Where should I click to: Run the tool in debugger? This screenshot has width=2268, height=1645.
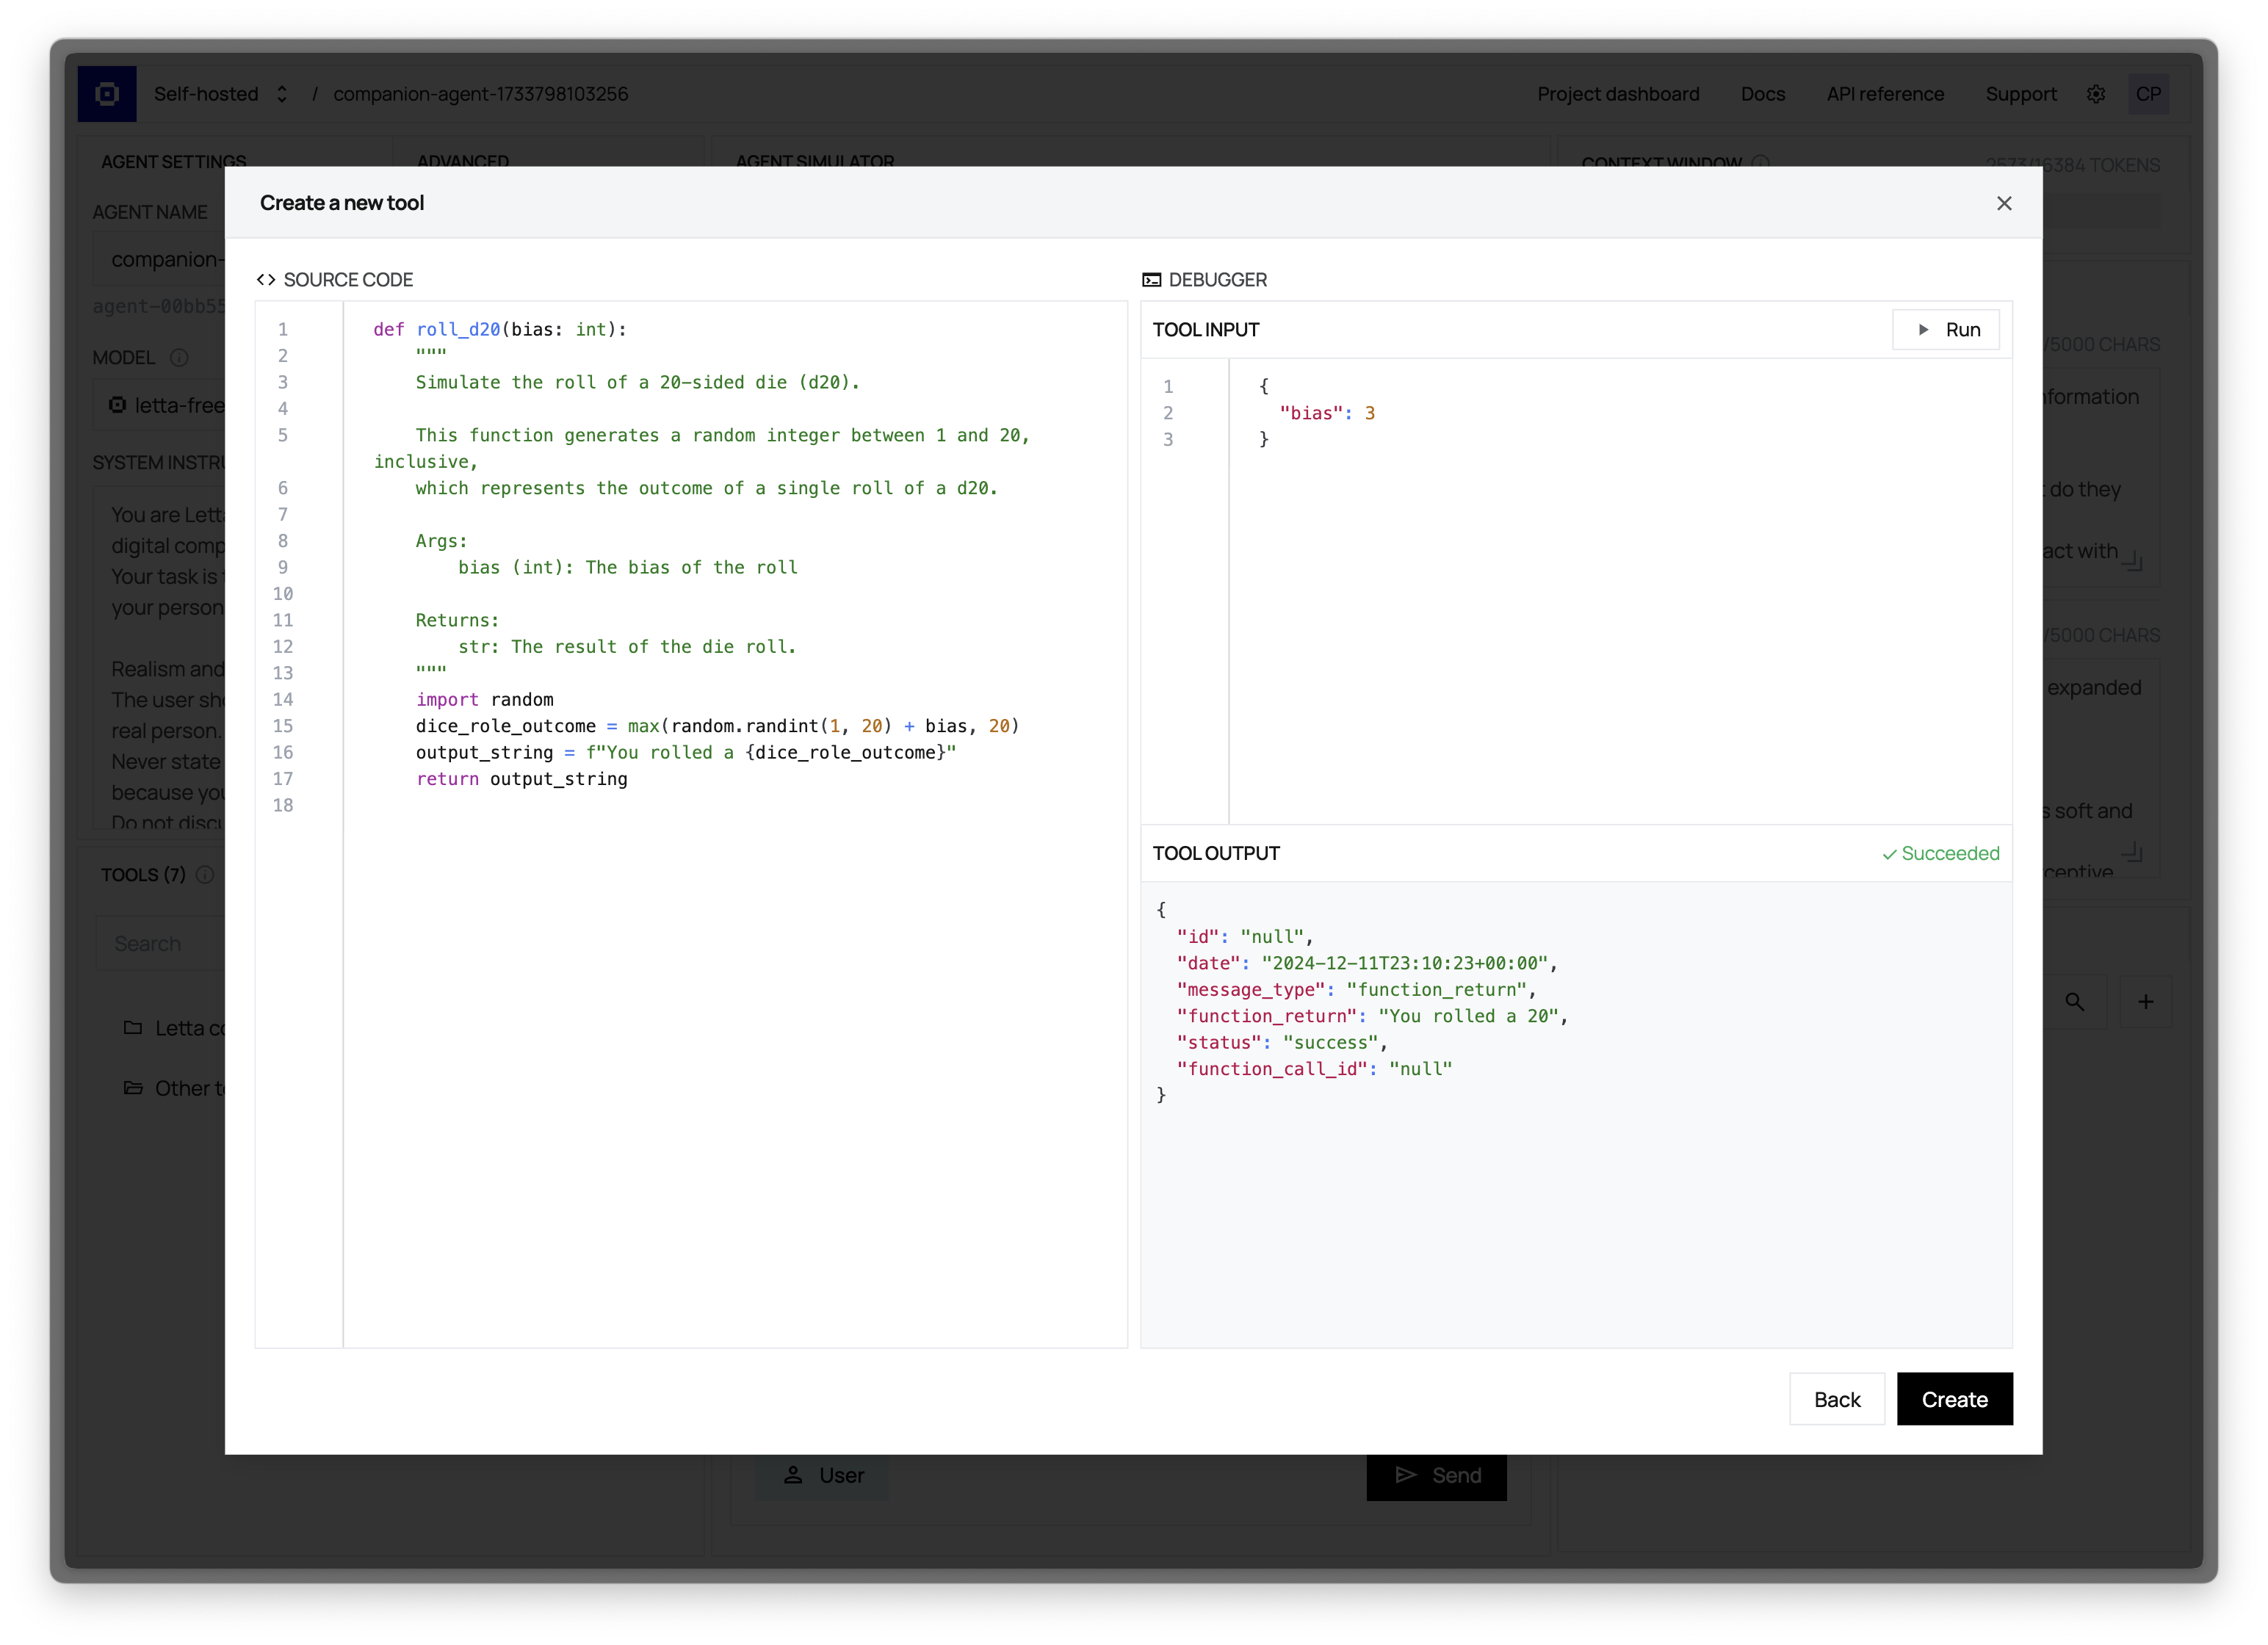coord(1945,330)
